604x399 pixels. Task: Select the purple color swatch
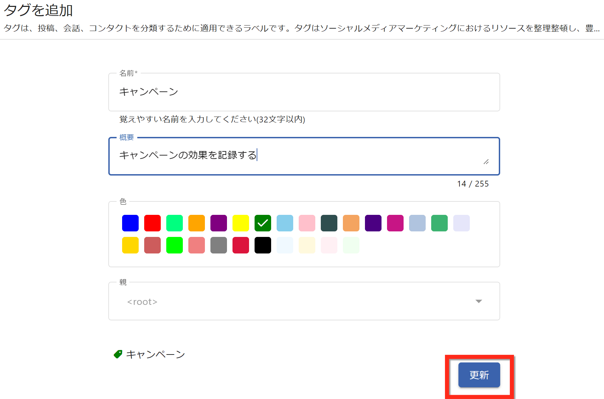[x=219, y=223]
